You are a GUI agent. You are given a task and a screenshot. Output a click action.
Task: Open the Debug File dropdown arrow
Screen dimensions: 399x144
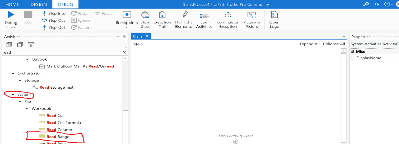[14, 27]
